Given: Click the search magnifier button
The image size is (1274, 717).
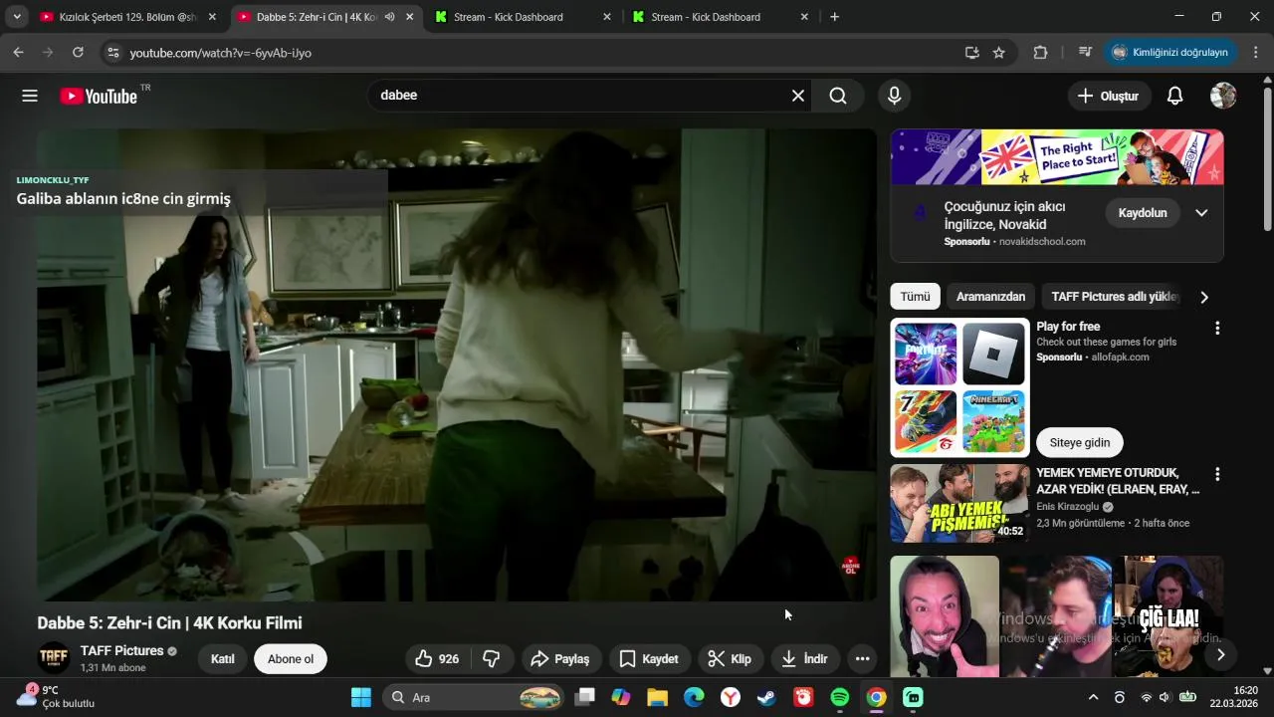Looking at the screenshot, I should point(838,96).
